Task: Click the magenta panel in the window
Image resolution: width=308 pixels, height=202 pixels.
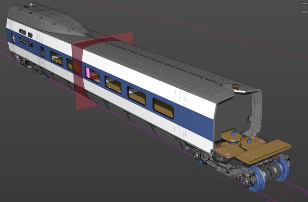Action: [88, 72]
